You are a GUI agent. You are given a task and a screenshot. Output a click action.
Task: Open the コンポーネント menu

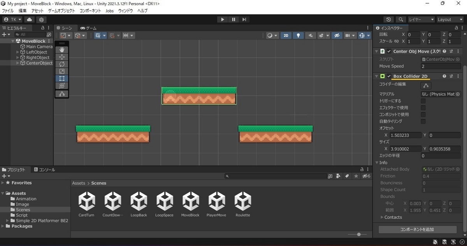[90, 11]
